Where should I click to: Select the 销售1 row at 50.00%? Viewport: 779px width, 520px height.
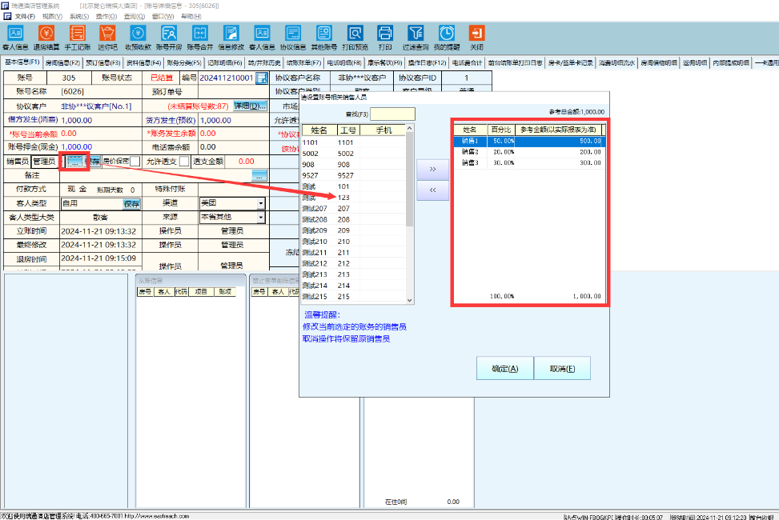coord(529,141)
